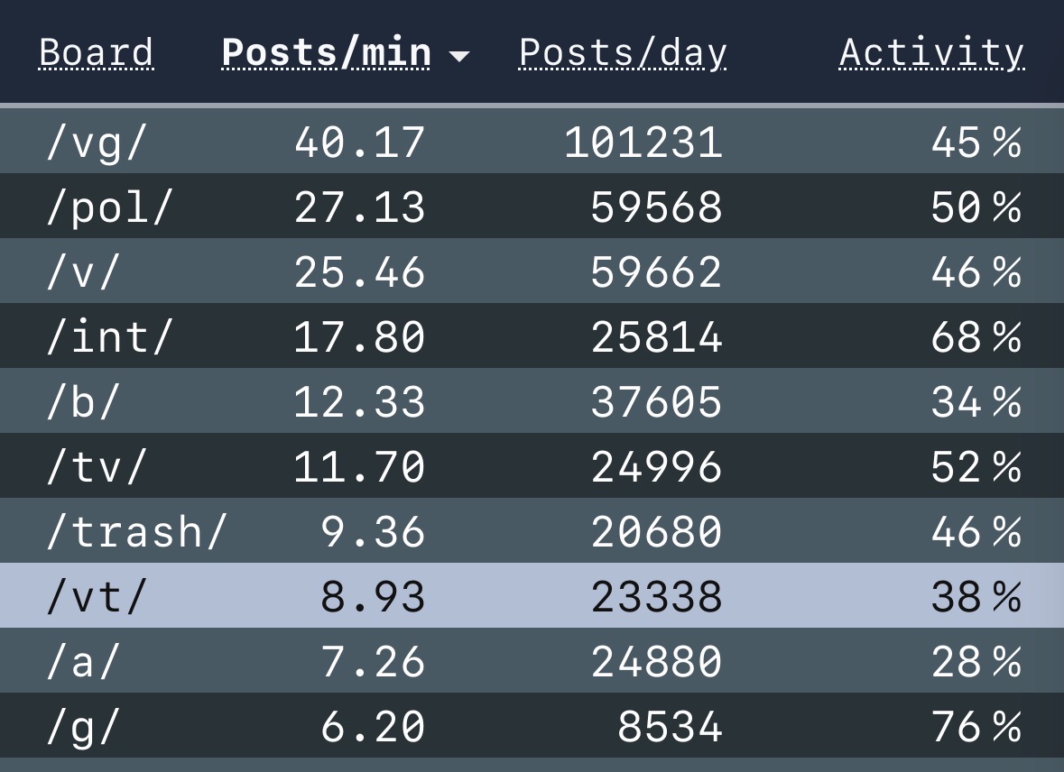Select the /g/ board entry
1064x772 pixels.
[x=532, y=725]
